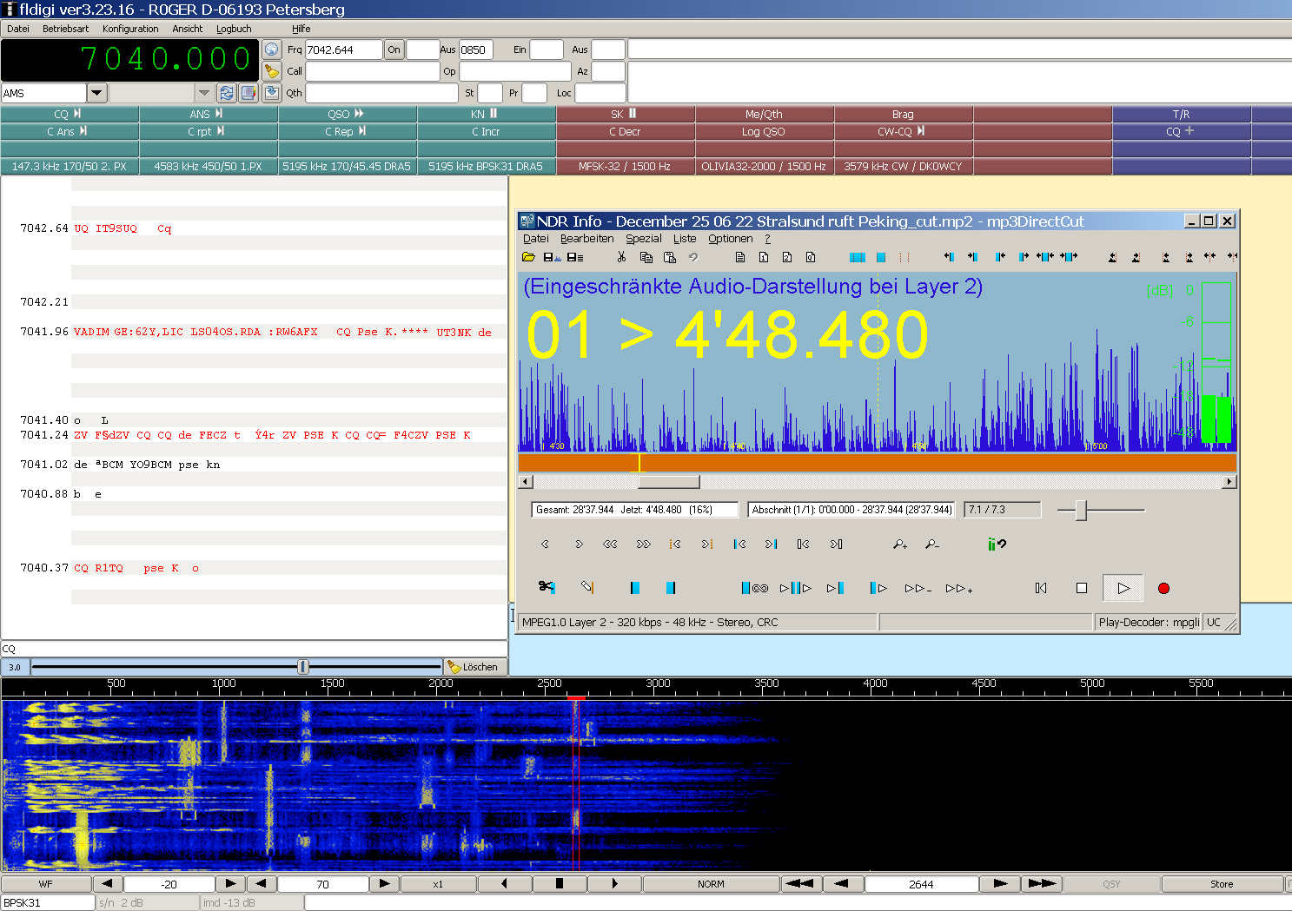This screenshot has height=911, width=1292.
Task: Click the zoom out magnifier icon
Action: click(931, 545)
